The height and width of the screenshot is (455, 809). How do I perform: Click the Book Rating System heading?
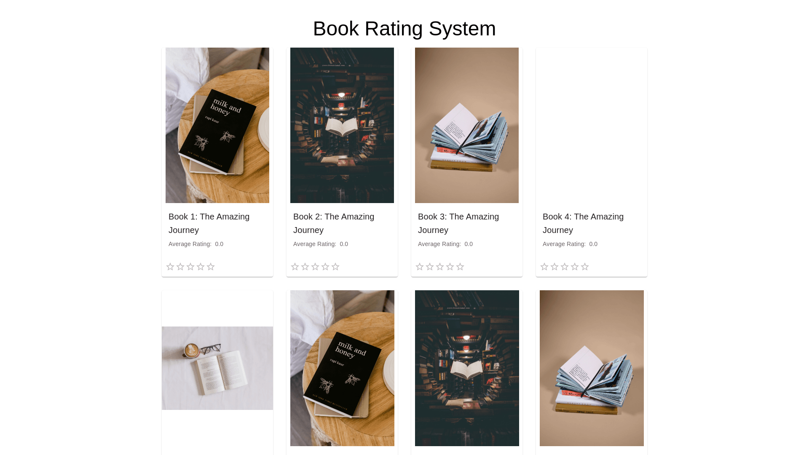404,29
